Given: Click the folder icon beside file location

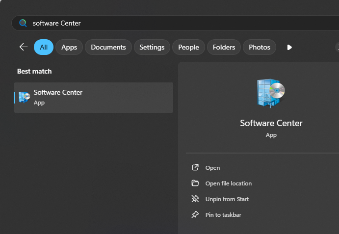Looking at the screenshot, I should [195, 183].
